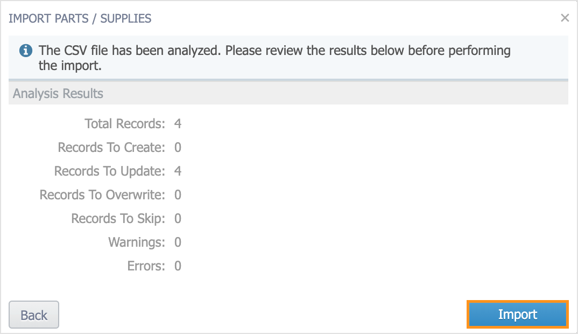Select the Import Parts / Supplies title
Viewport: 578px width, 334px height.
pyautogui.click(x=80, y=18)
